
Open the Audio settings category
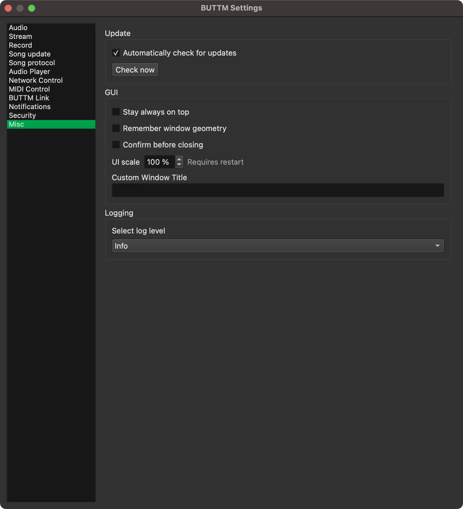(51, 28)
